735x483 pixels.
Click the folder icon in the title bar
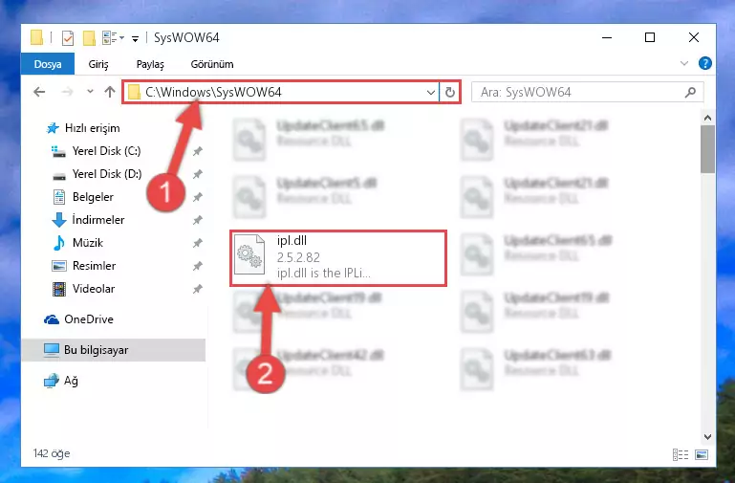(x=36, y=37)
